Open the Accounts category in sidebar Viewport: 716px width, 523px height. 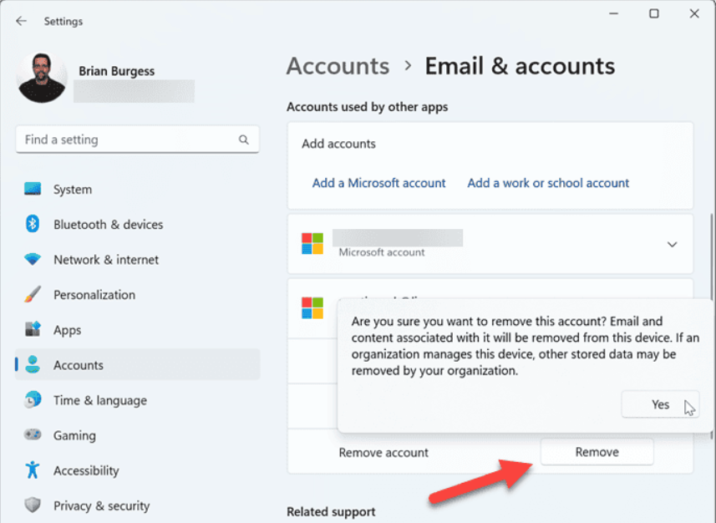coord(79,365)
